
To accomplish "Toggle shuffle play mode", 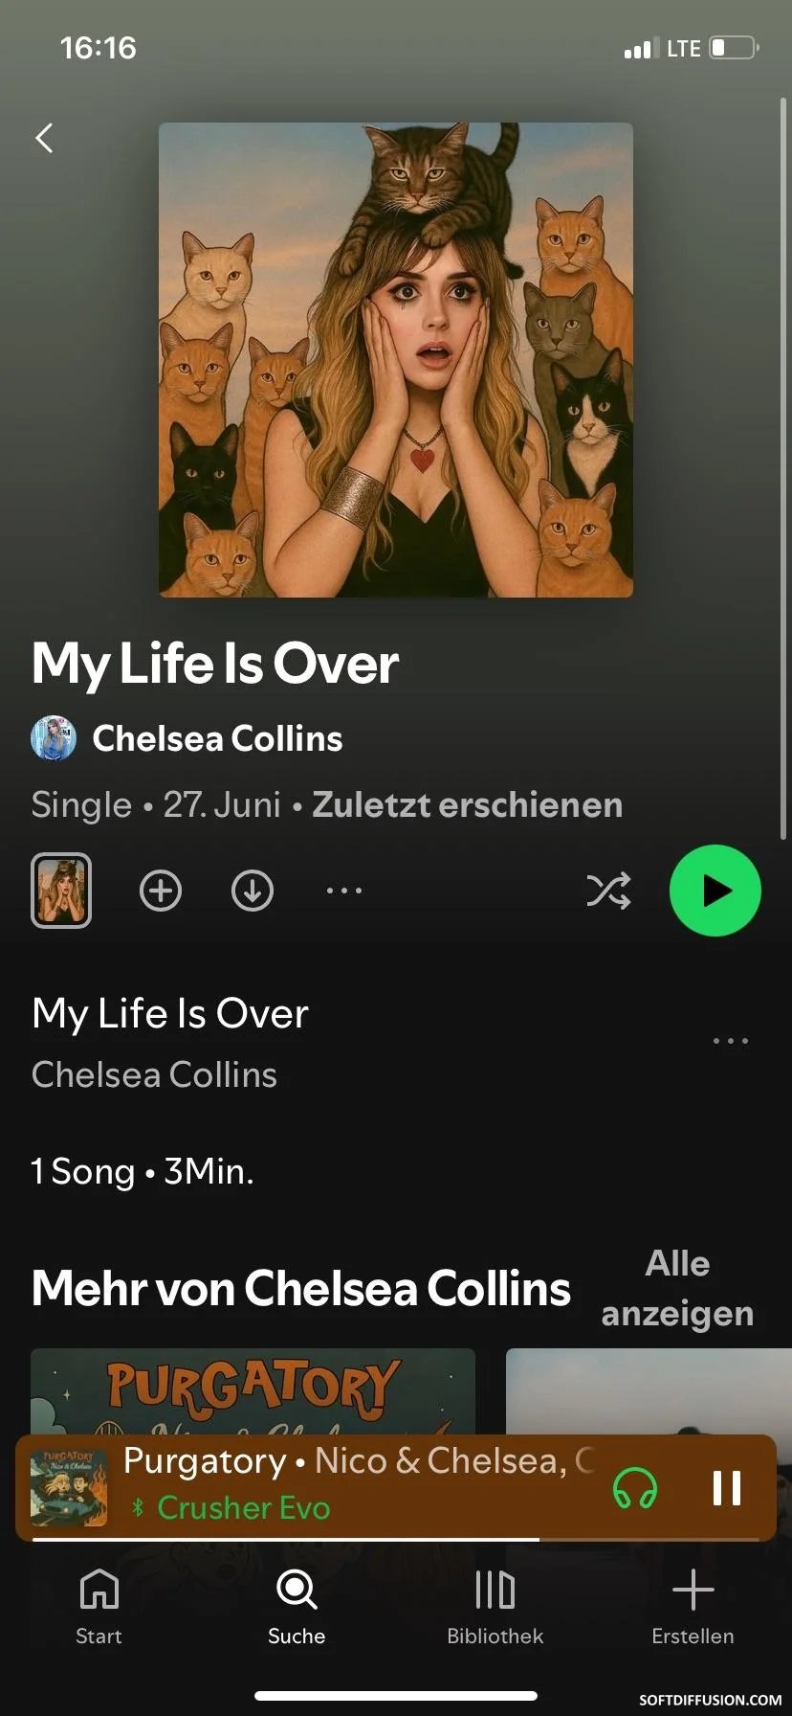I will (x=608, y=891).
